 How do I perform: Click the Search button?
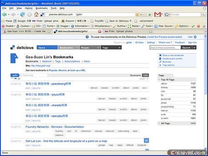(186, 47)
